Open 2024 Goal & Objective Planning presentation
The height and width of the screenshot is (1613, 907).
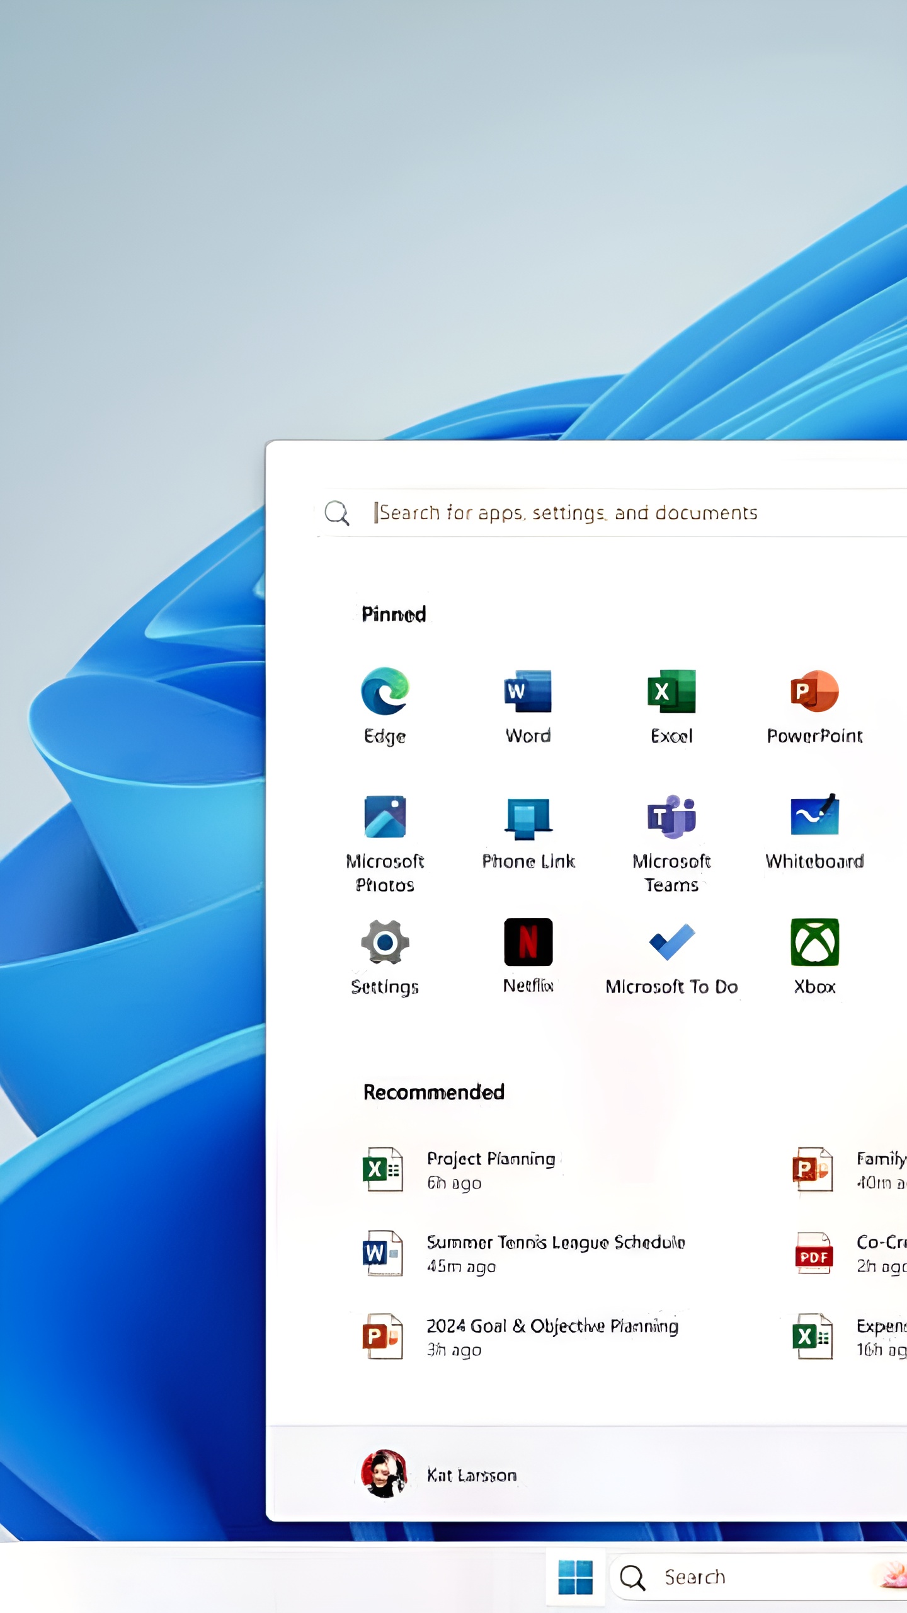tap(522, 1336)
